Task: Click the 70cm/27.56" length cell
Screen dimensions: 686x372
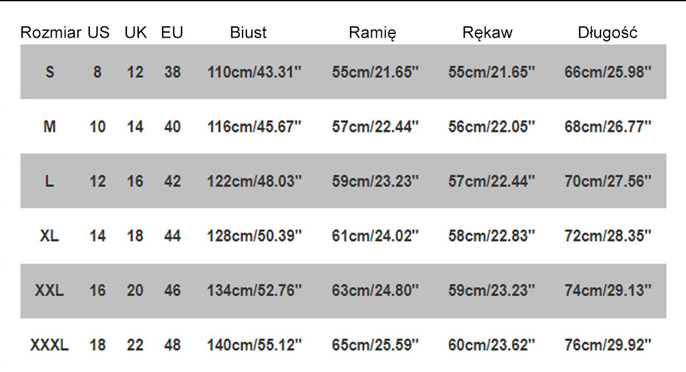Action: tap(607, 182)
